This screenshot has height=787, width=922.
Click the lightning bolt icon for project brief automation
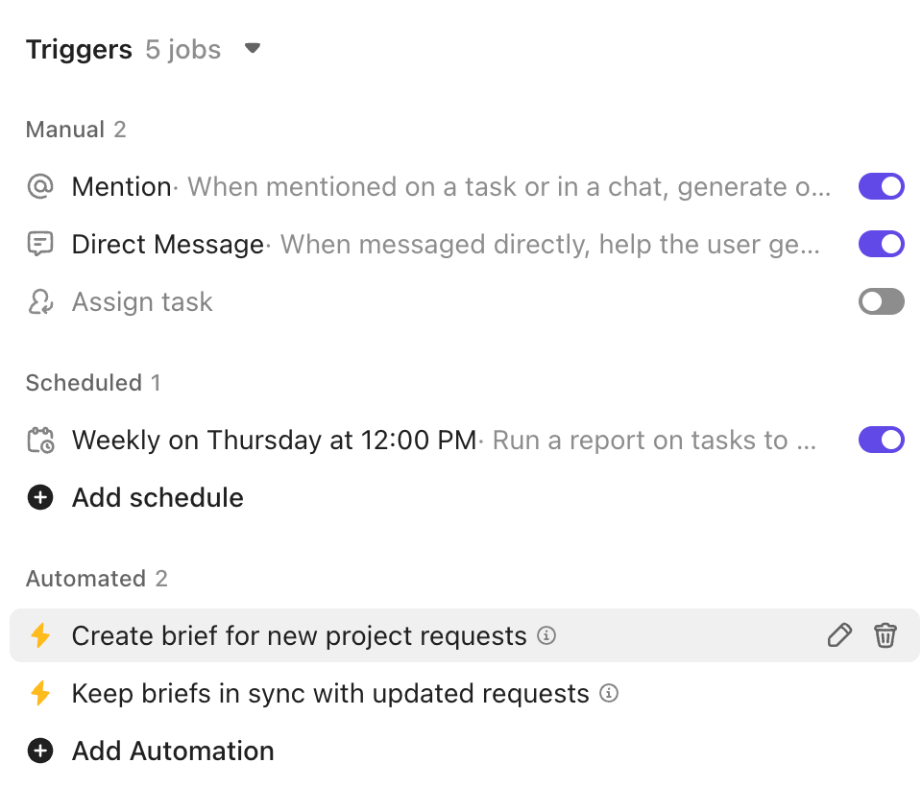click(41, 635)
